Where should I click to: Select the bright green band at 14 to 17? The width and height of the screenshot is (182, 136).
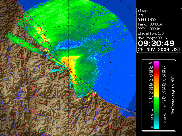pyautogui.click(x=156, y=101)
